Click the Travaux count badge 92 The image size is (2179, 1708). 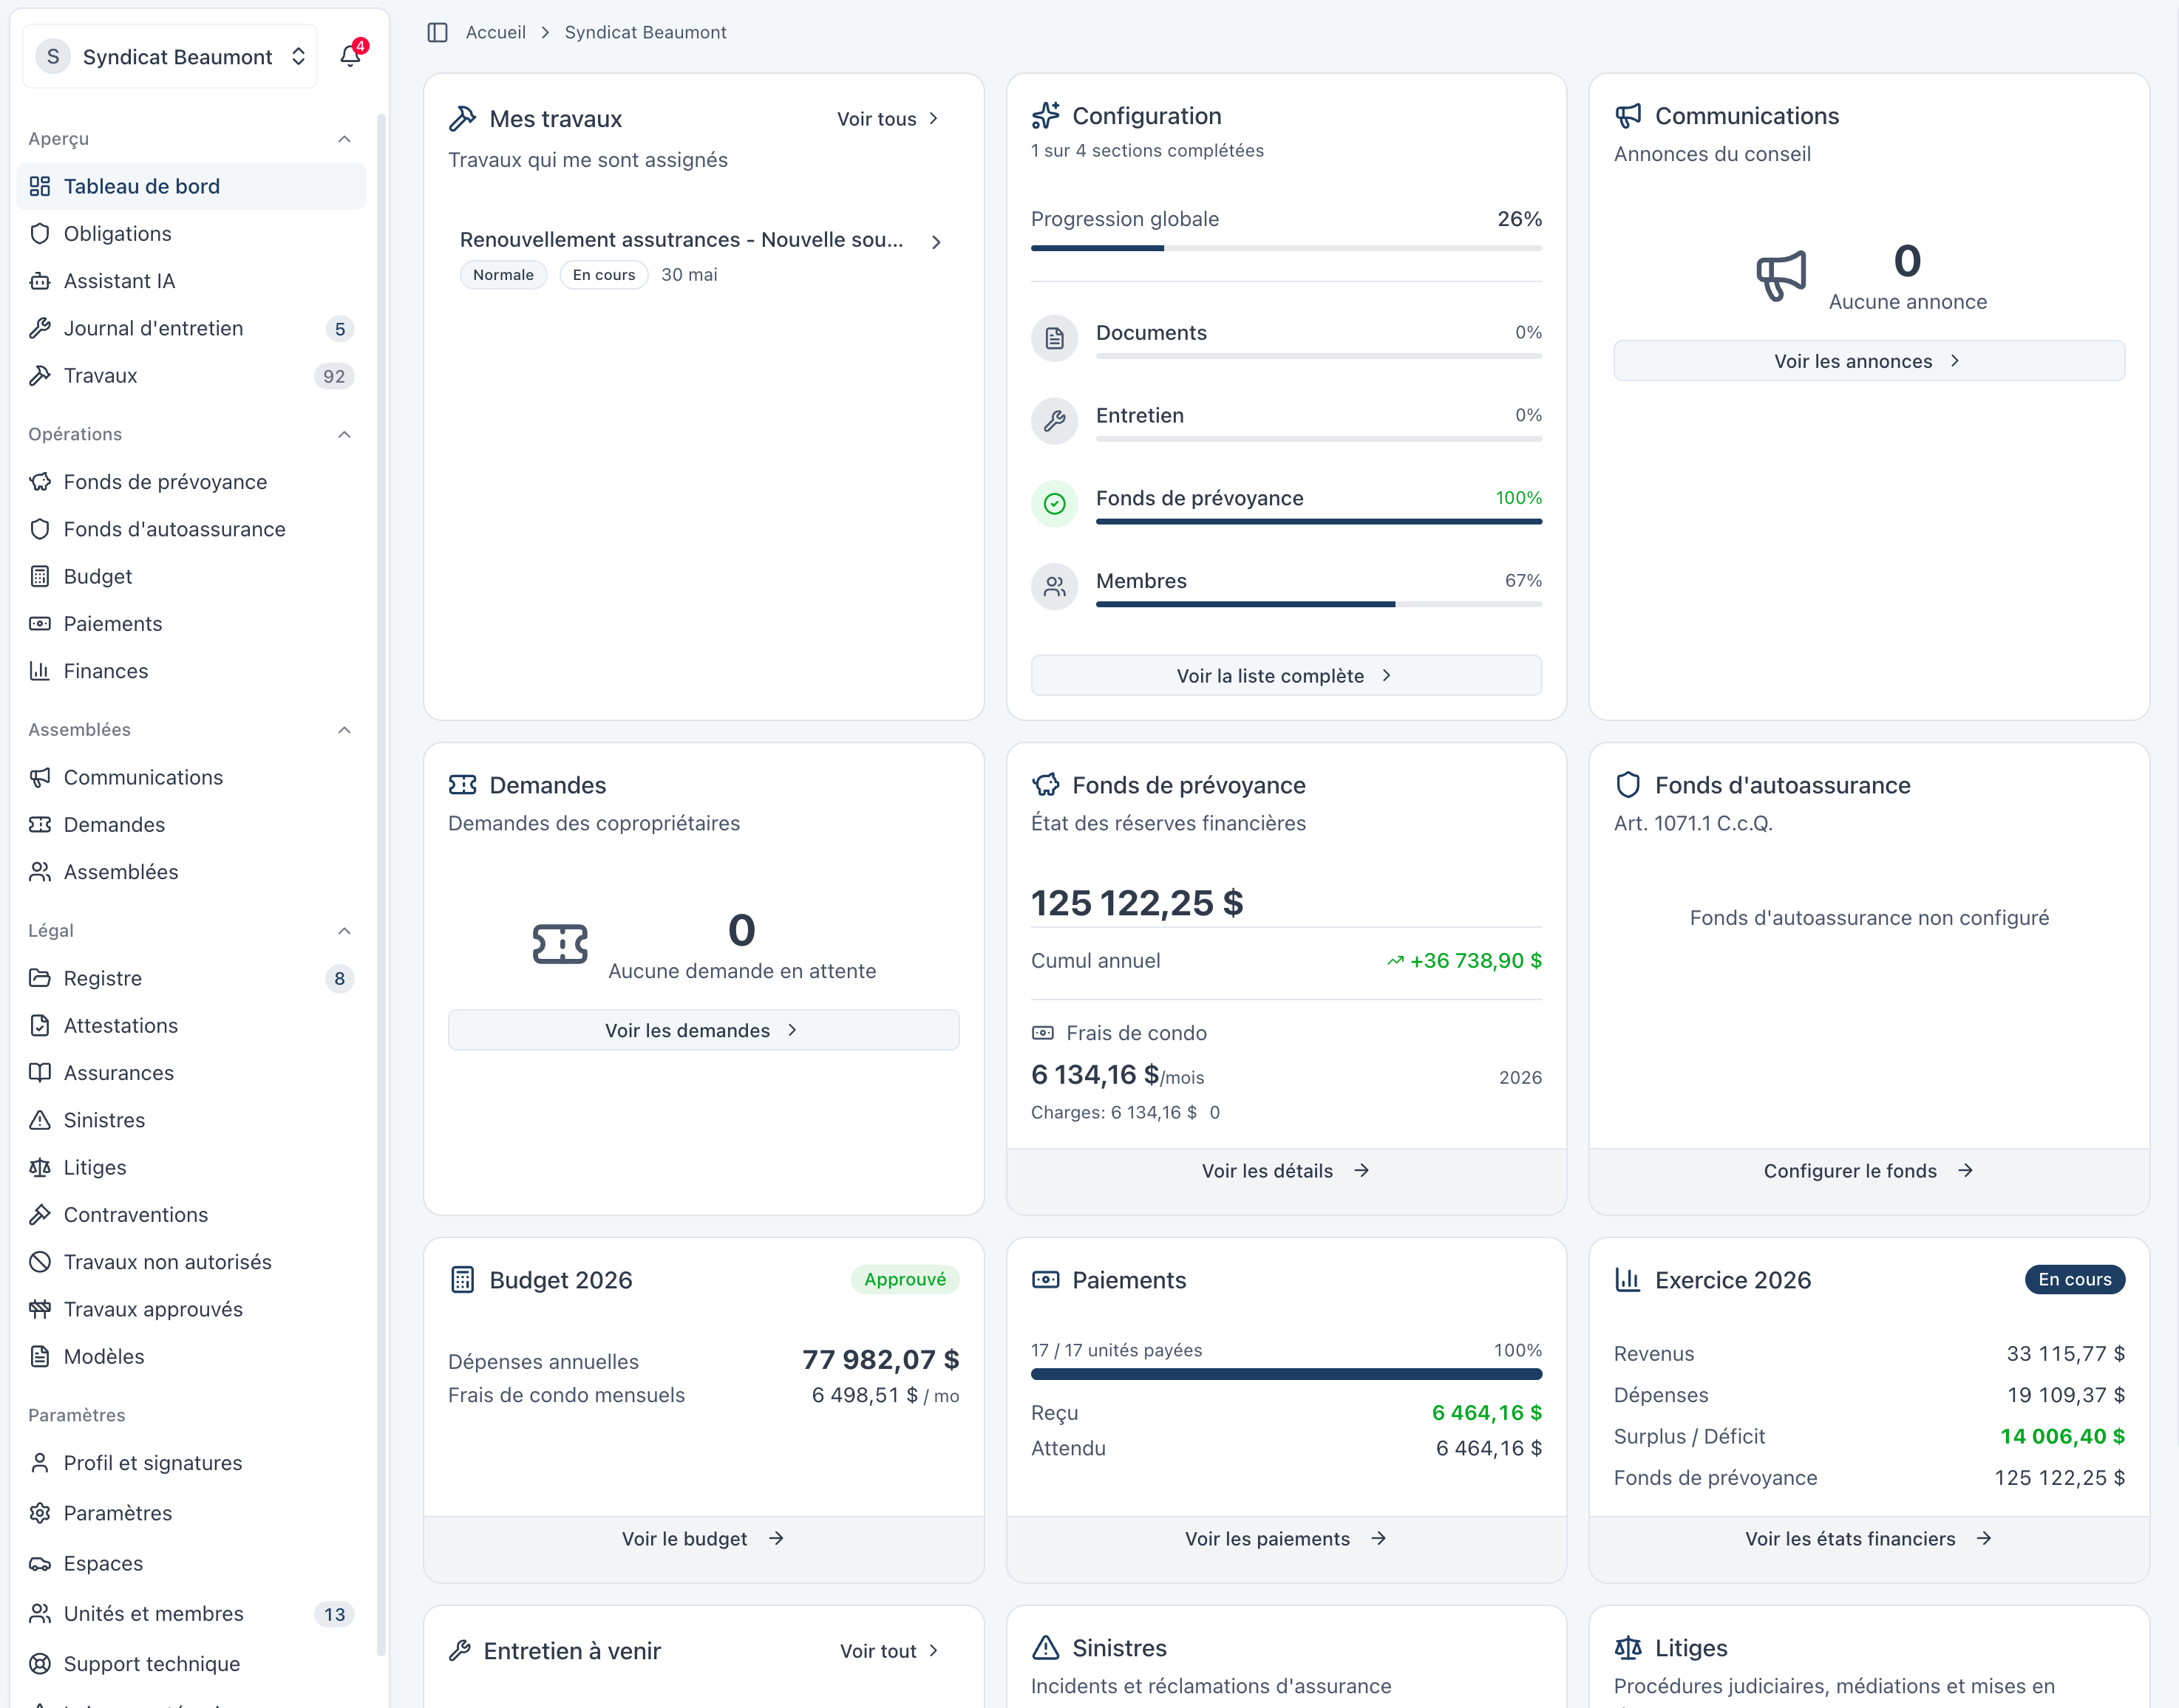pos(334,376)
